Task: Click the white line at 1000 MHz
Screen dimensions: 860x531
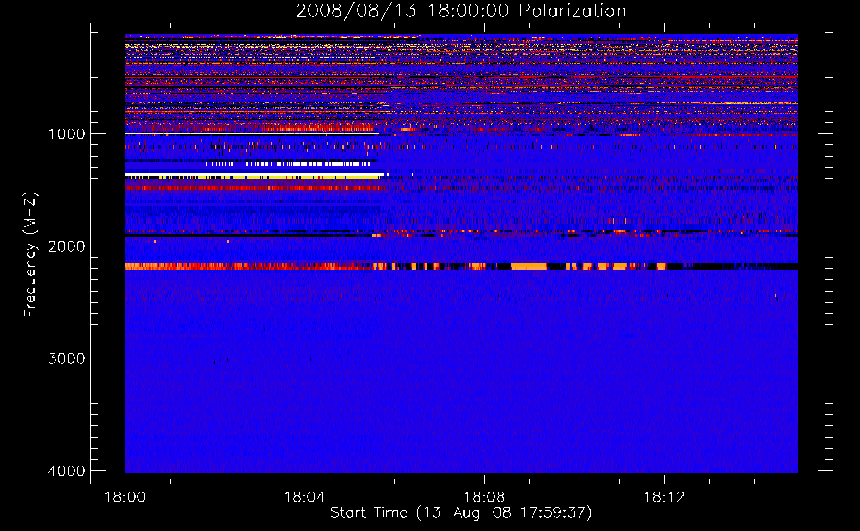Action: 252,134
